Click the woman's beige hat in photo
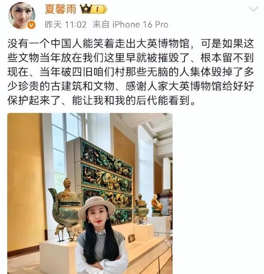The width and height of the screenshot is (264, 274). click(96, 207)
